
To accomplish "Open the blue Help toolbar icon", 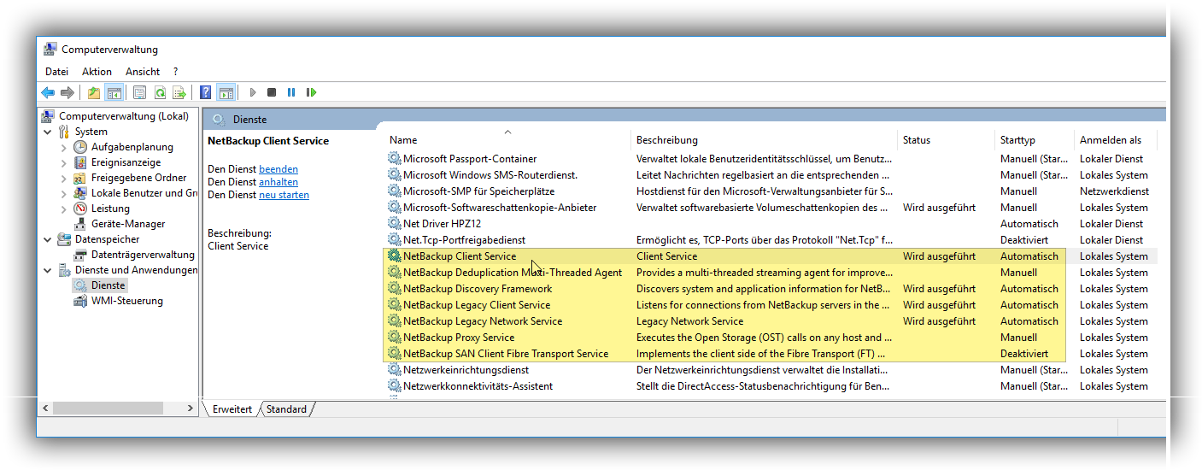I will [x=206, y=92].
